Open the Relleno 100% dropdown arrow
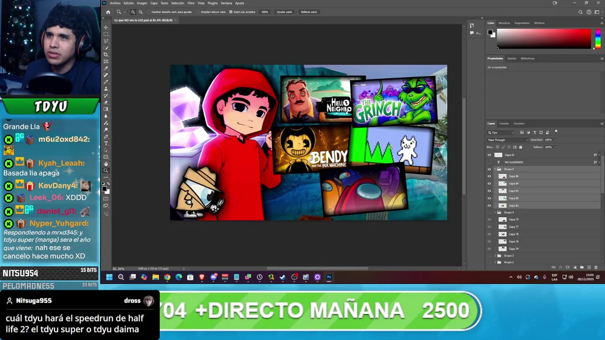 pyautogui.click(x=555, y=147)
